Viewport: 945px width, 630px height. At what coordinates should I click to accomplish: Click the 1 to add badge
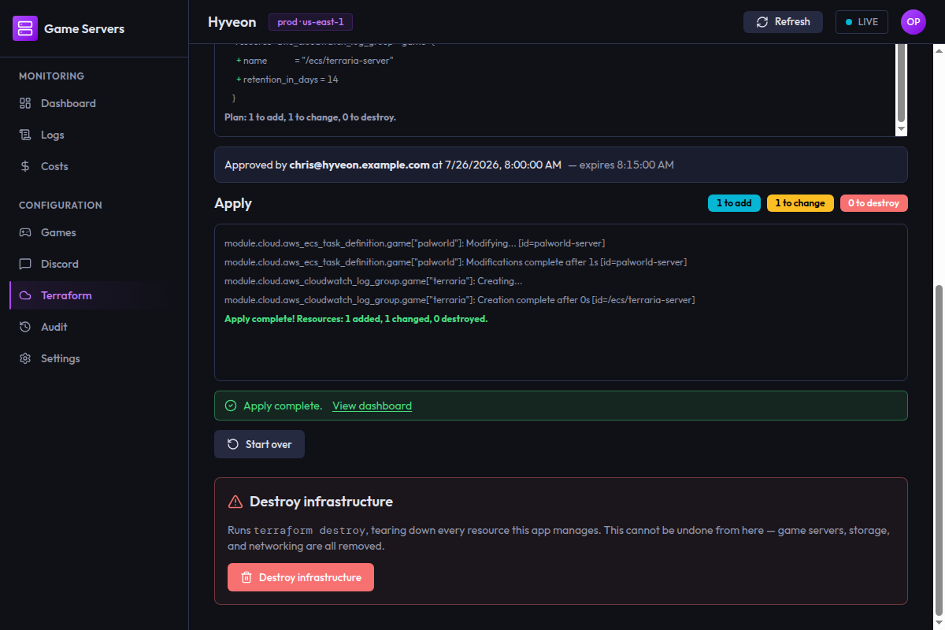[734, 203]
